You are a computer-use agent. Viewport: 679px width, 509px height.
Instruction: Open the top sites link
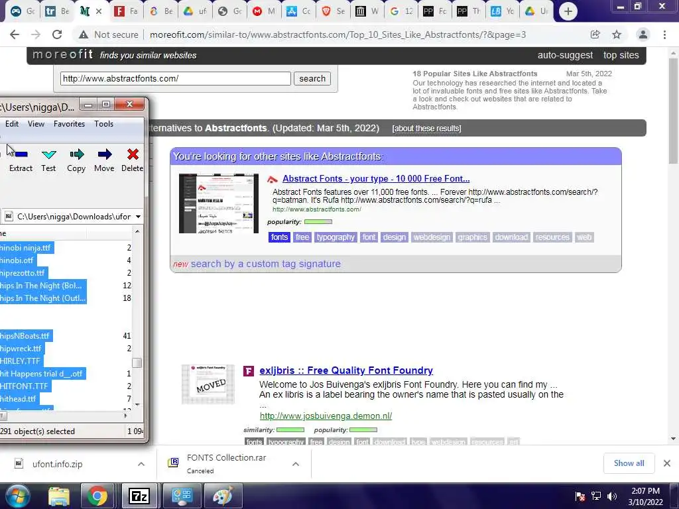tap(621, 55)
